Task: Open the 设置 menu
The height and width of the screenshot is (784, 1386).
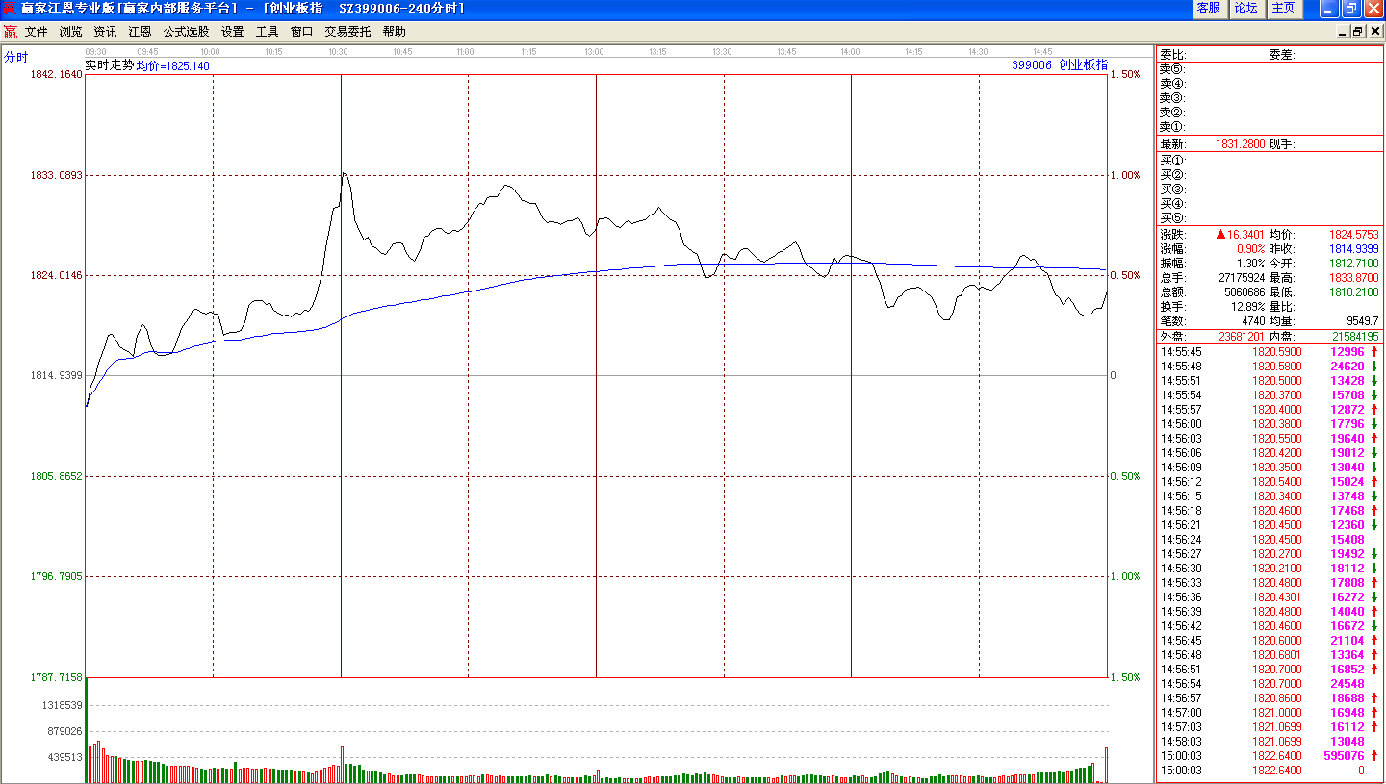Action: click(232, 32)
